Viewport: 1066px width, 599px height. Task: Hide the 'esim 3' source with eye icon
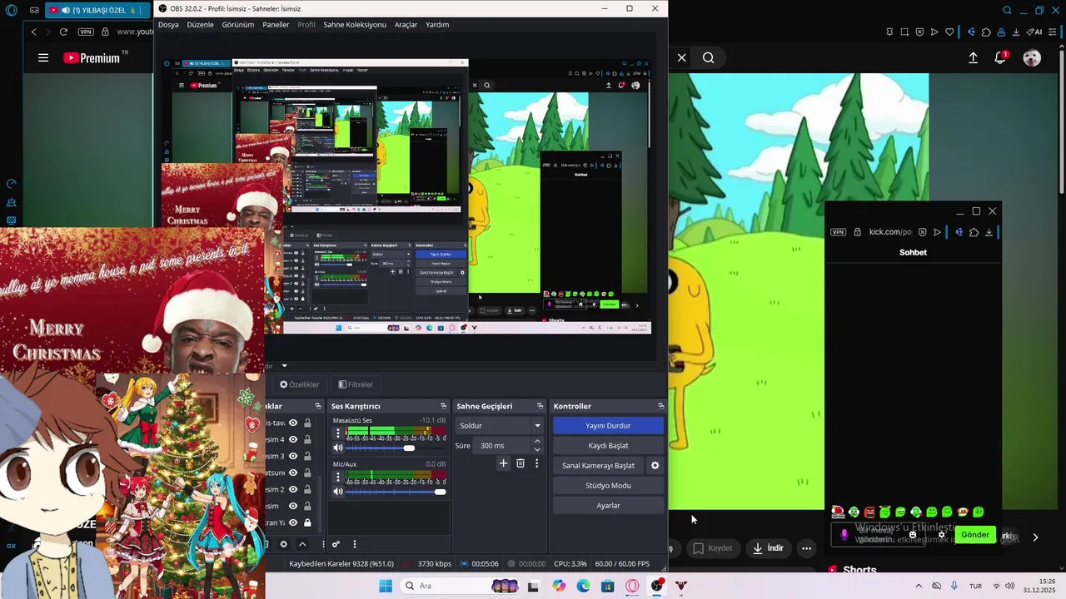click(x=293, y=456)
